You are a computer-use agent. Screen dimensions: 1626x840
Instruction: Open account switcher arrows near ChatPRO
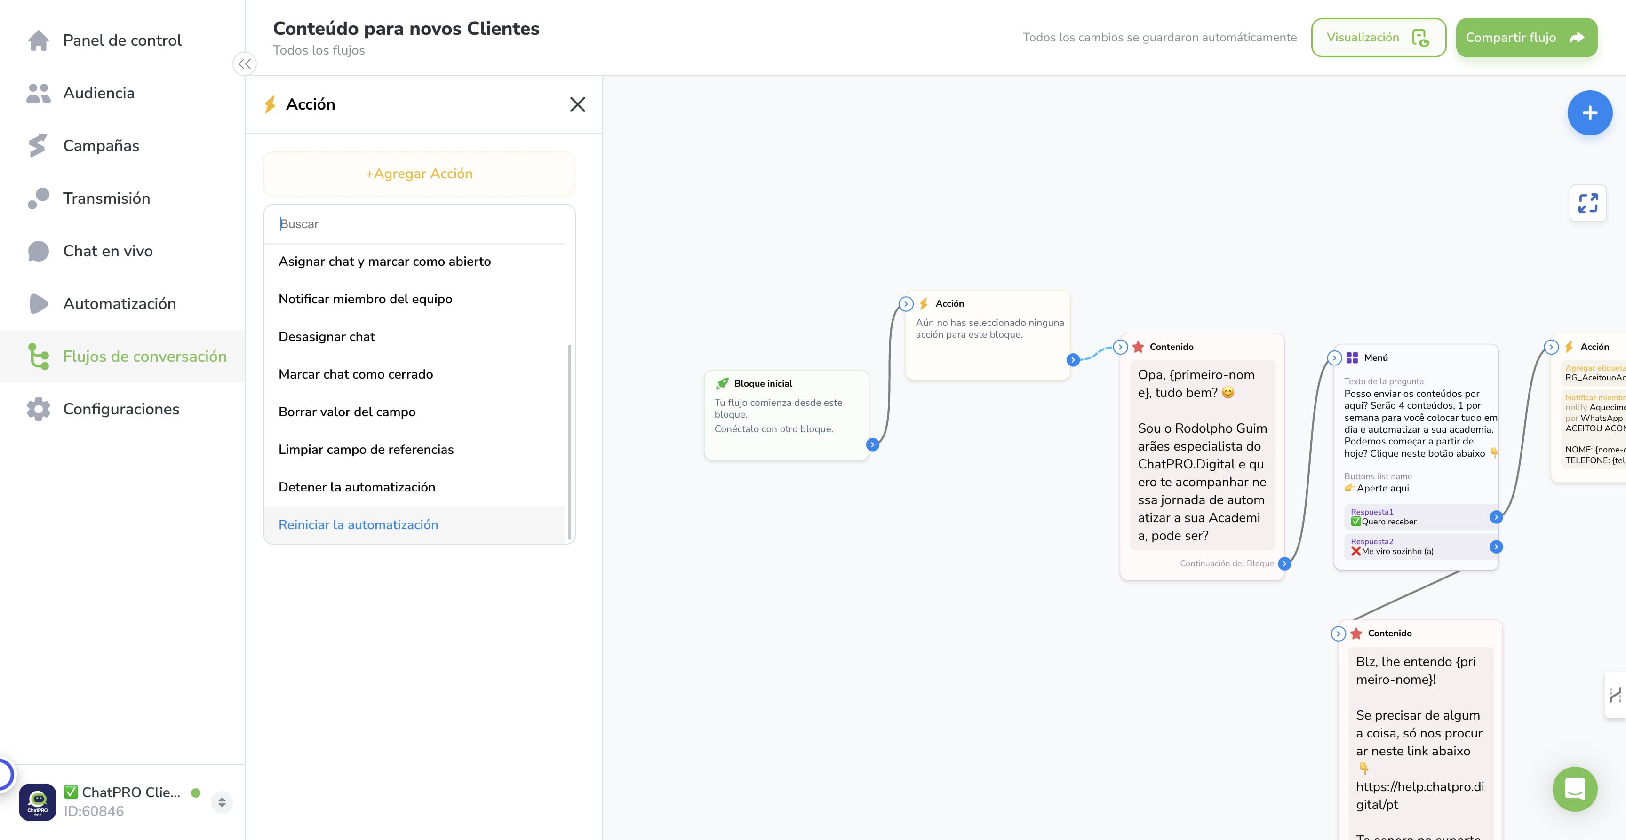pyautogui.click(x=222, y=802)
